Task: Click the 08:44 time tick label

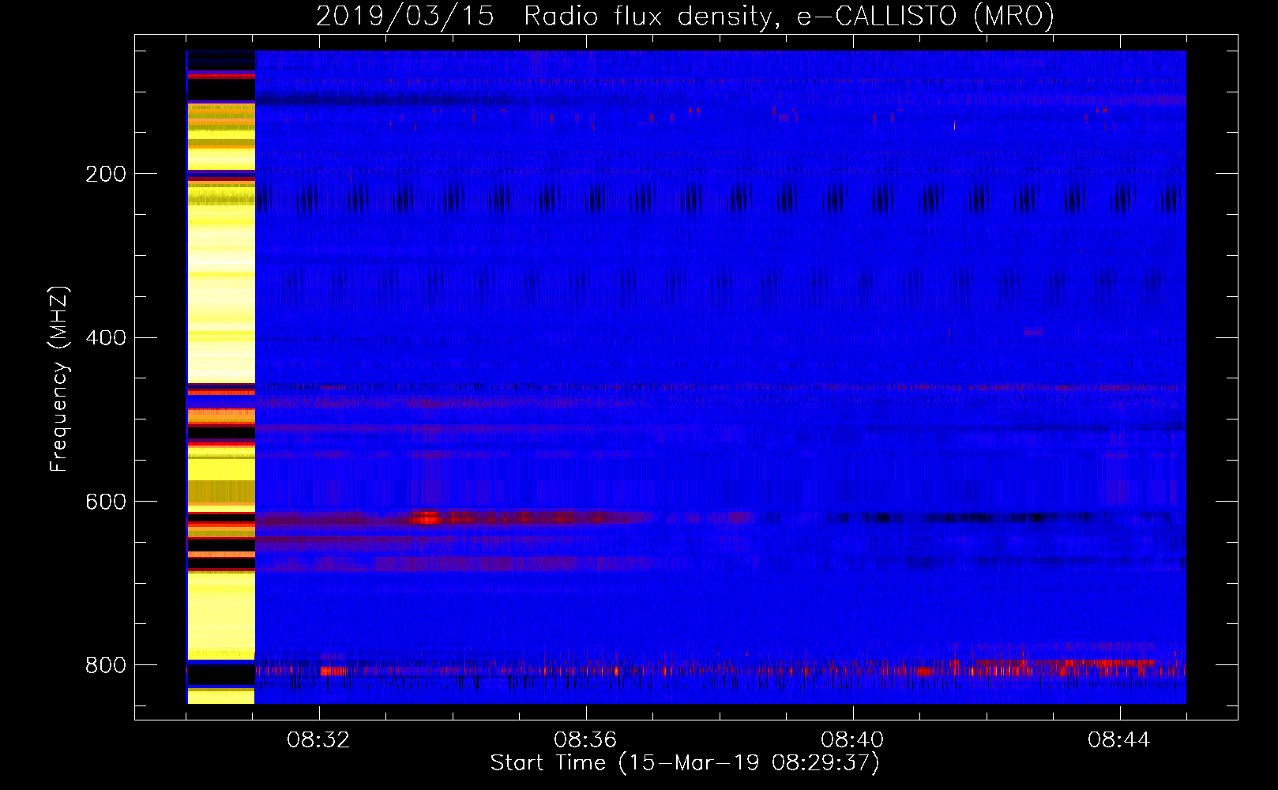Action: 1119,740
